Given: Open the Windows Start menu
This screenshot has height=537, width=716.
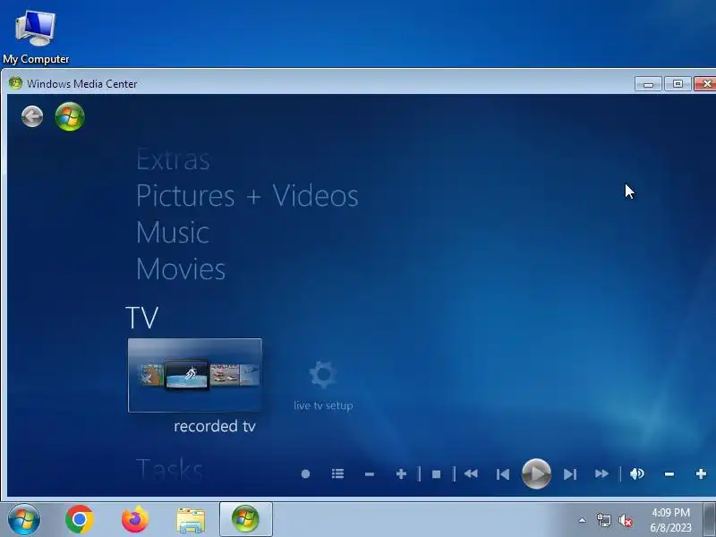Looking at the screenshot, I should click(24, 519).
